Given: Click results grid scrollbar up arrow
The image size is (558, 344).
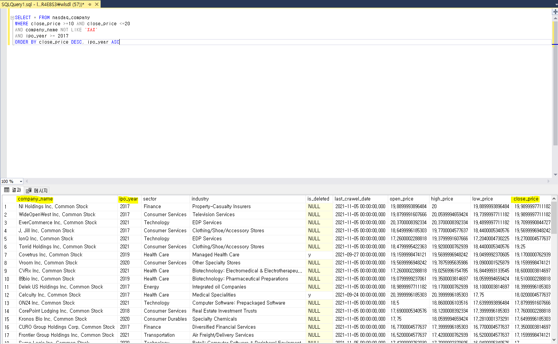Looking at the screenshot, I should tap(554, 198).
